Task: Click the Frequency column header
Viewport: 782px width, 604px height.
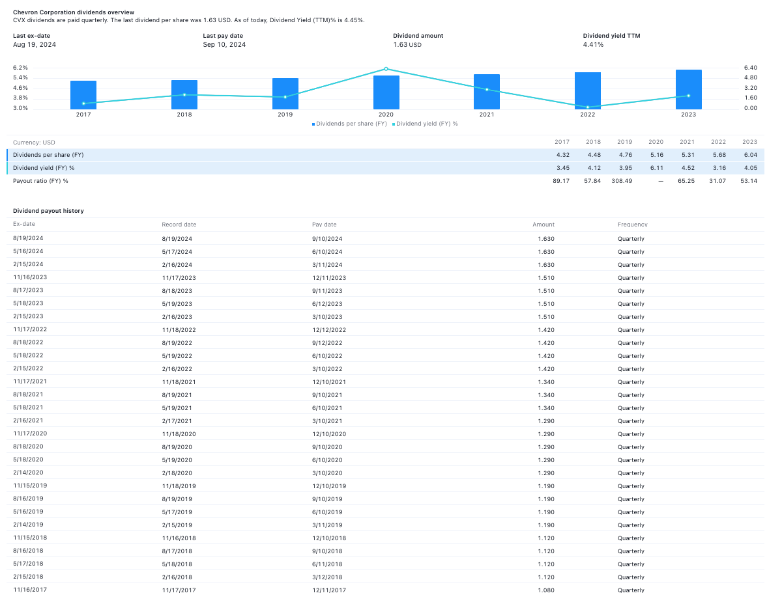Action: 633,225
